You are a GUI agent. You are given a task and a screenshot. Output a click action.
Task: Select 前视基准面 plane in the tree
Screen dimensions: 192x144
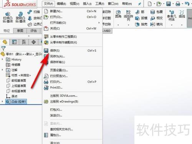tap(16, 81)
